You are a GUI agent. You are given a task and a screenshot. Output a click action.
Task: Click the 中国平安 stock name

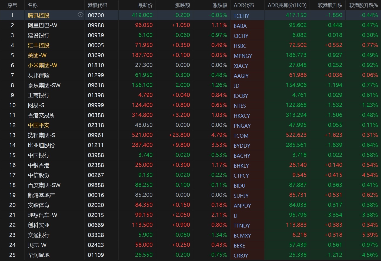[39, 125]
